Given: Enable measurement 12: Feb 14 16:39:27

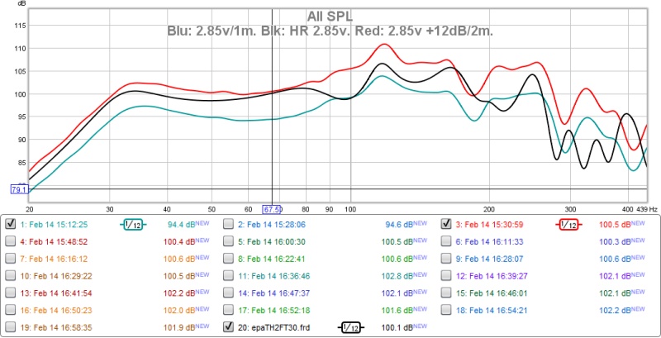Looking at the screenshot, I should [446, 276].
